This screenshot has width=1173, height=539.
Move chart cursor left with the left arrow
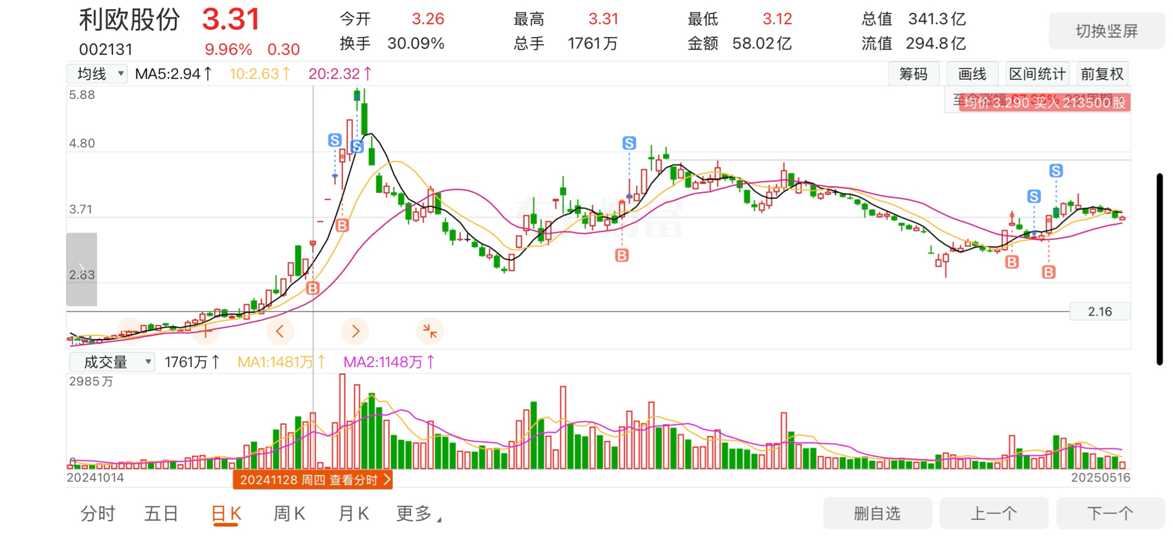(x=280, y=331)
